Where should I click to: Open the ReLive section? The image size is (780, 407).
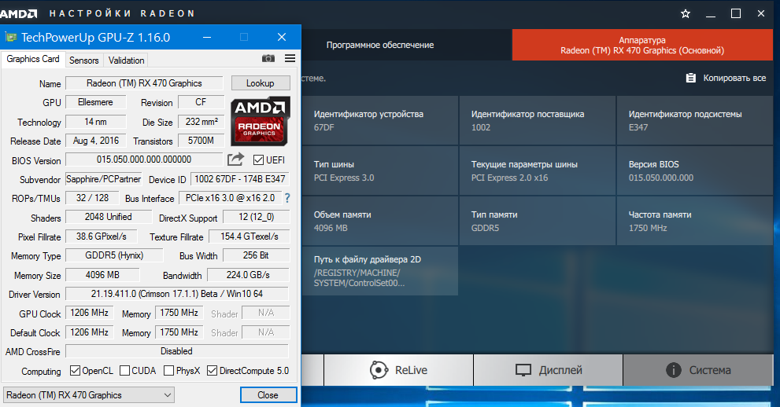click(x=398, y=370)
